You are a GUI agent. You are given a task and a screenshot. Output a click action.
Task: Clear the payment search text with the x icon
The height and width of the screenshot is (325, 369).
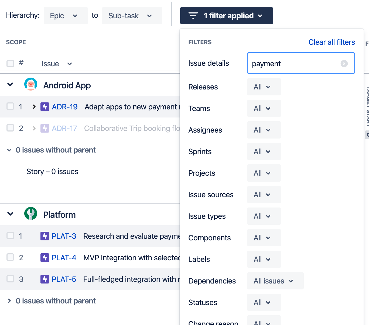[344, 64]
